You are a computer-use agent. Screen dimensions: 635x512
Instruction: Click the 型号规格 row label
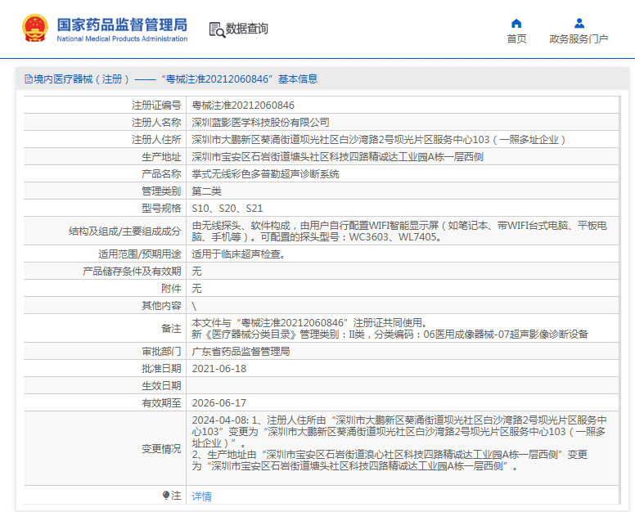[161, 209]
